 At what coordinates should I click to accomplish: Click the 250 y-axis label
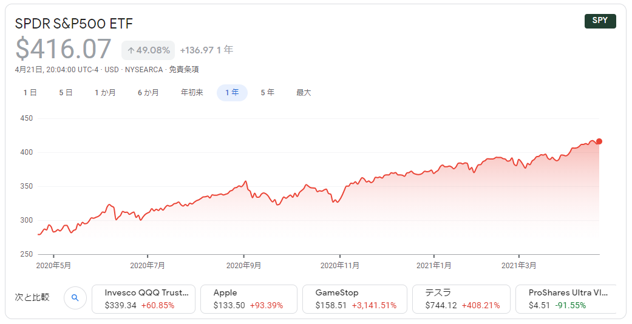pos(27,254)
